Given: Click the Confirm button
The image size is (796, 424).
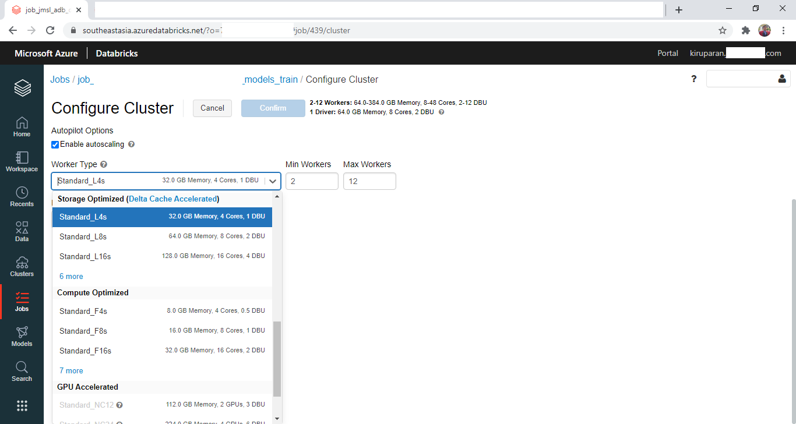Looking at the screenshot, I should point(273,108).
